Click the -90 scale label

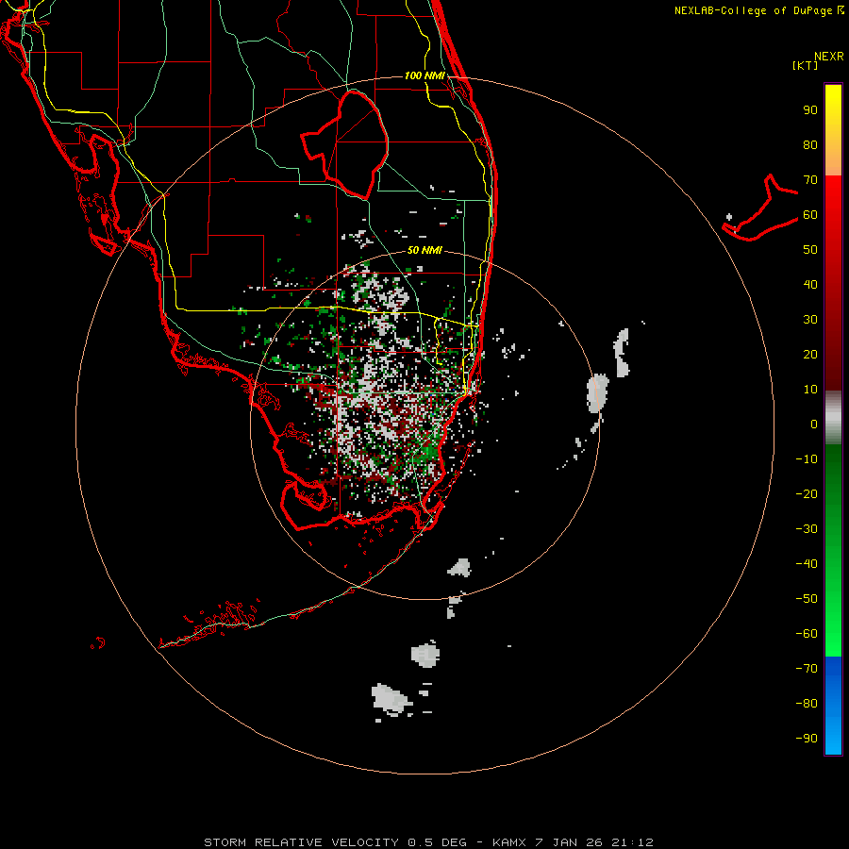(807, 739)
